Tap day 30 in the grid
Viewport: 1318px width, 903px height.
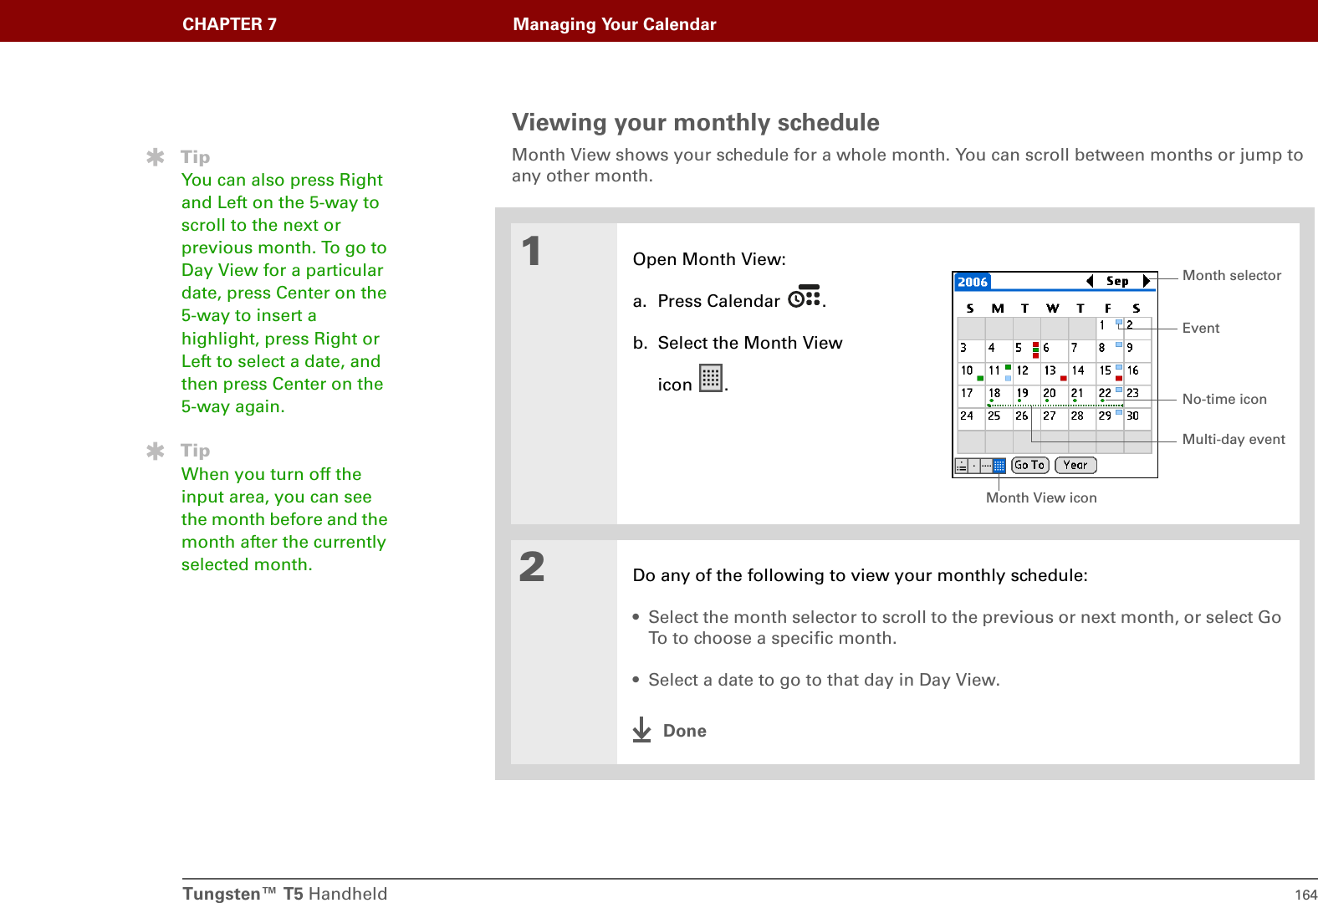coord(1138,419)
